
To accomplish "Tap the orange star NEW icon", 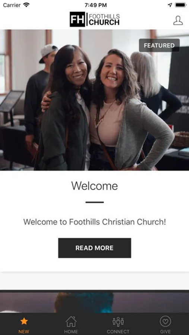I will pyautogui.click(x=24, y=321).
